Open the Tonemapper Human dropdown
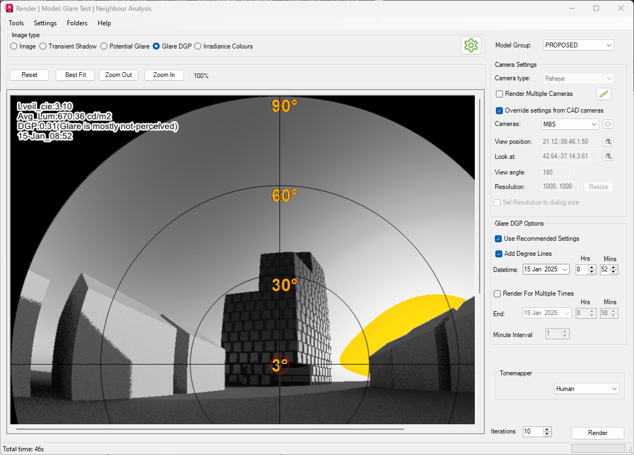Viewport: 634px width, 455px height. 587,389
